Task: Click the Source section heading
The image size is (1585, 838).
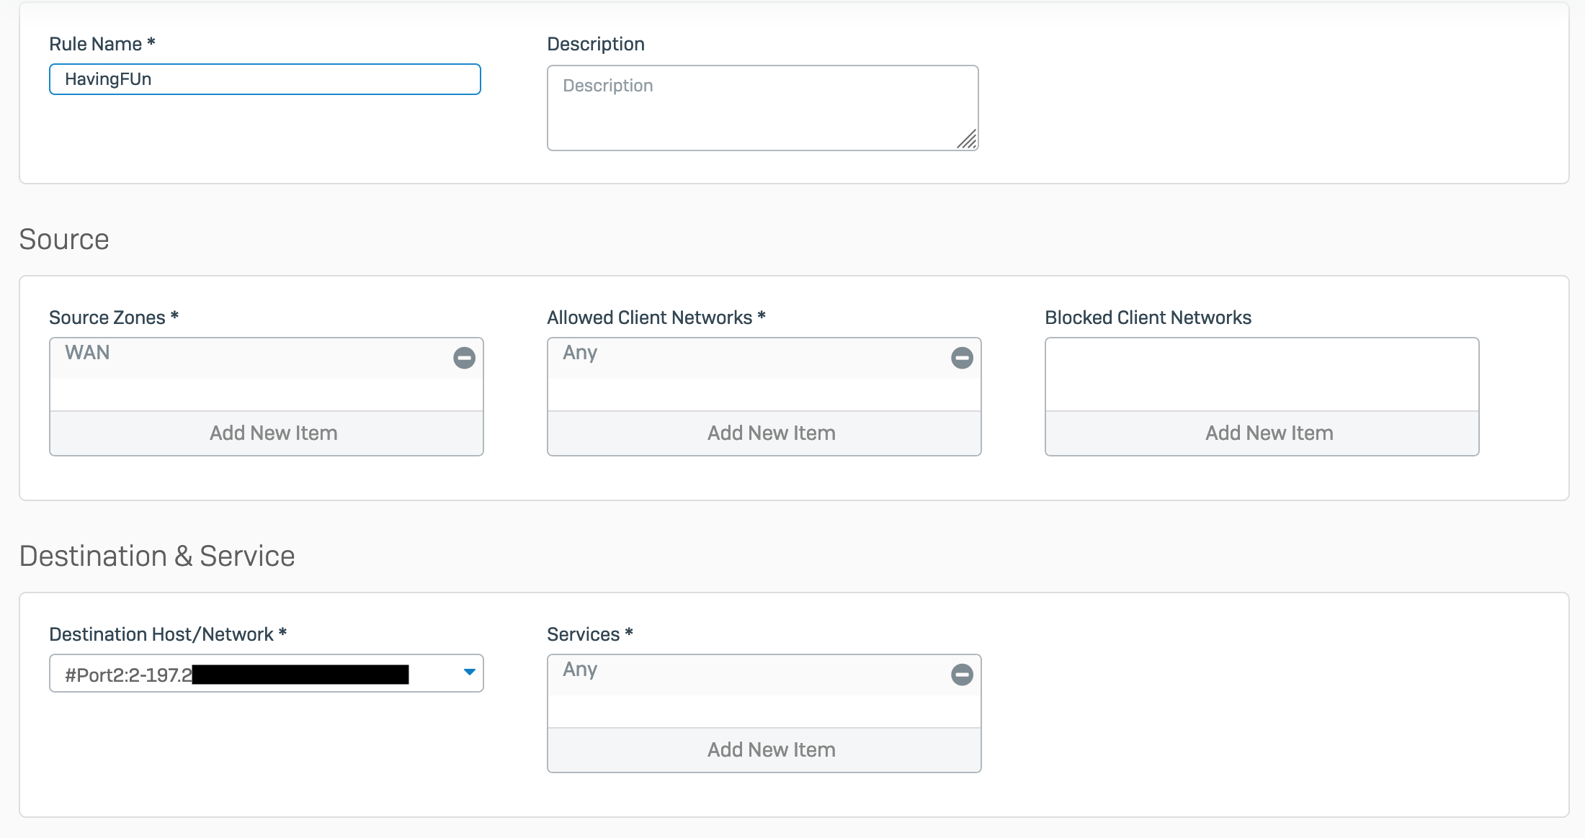Action: (64, 240)
